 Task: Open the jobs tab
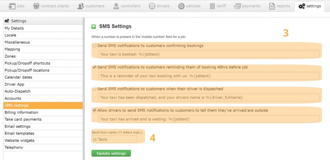click(x=16, y=6)
